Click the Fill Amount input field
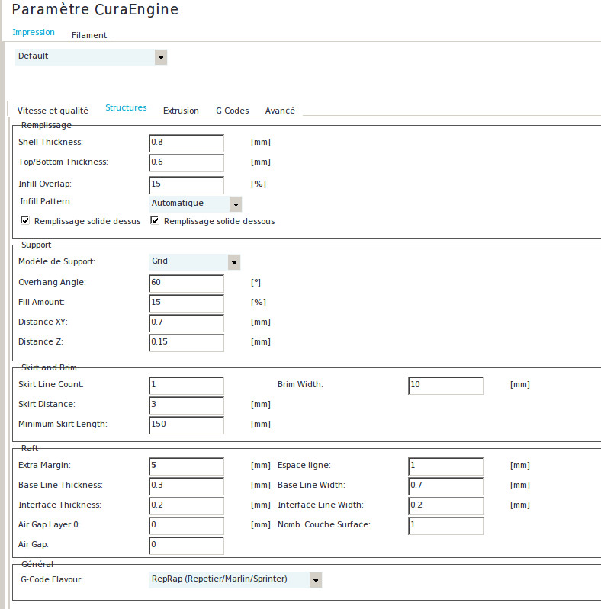Image resolution: width=601 pixels, height=609 pixels. [x=187, y=303]
